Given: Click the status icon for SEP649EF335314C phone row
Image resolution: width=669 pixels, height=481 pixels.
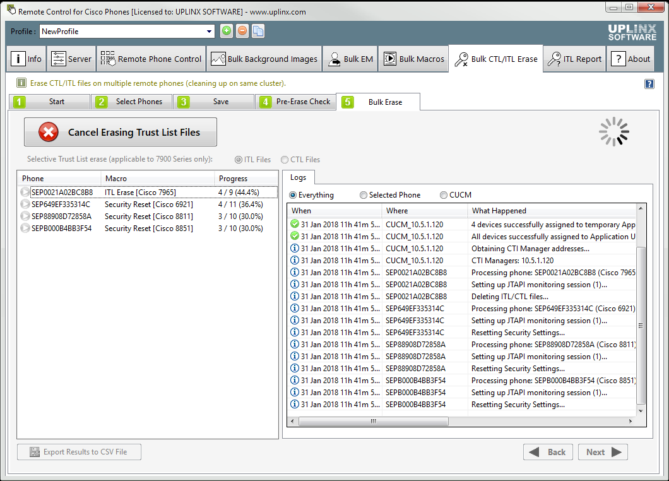Looking at the screenshot, I should (x=25, y=205).
